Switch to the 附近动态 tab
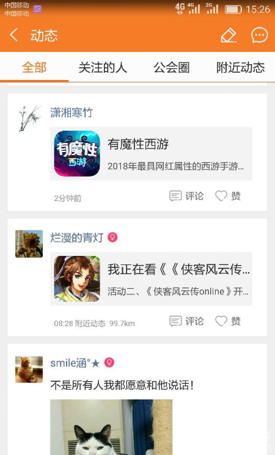 coord(240,68)
